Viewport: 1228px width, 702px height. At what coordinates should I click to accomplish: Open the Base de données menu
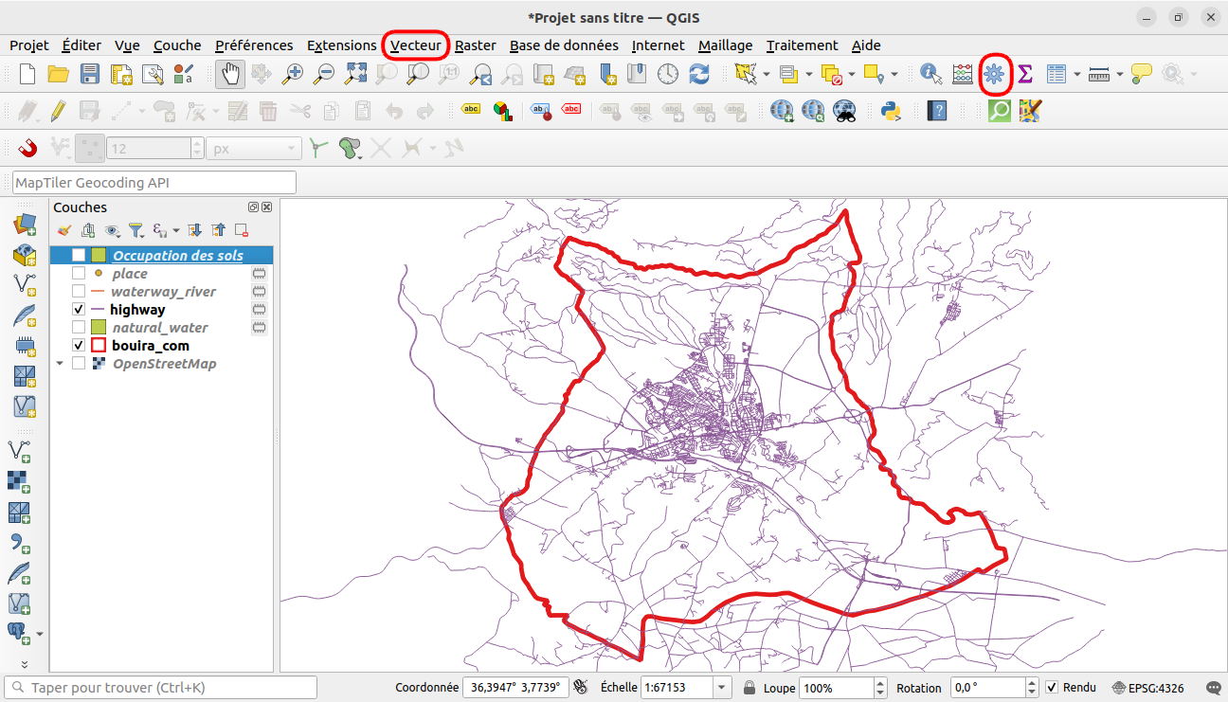(564, 45)
